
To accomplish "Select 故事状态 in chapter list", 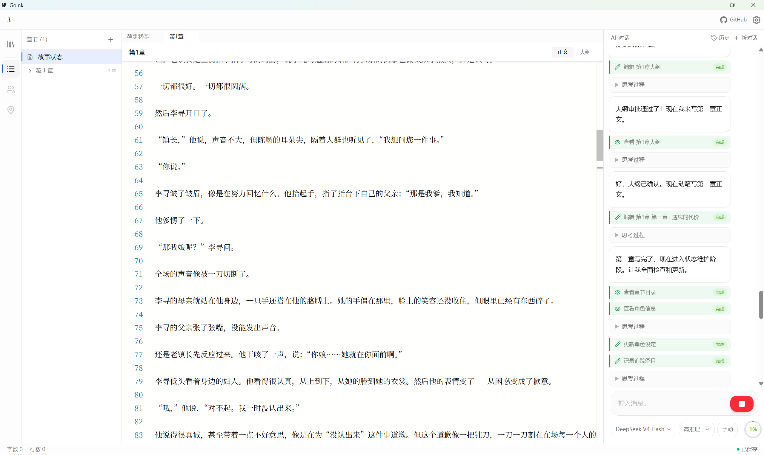I will (x=72, y=57).
